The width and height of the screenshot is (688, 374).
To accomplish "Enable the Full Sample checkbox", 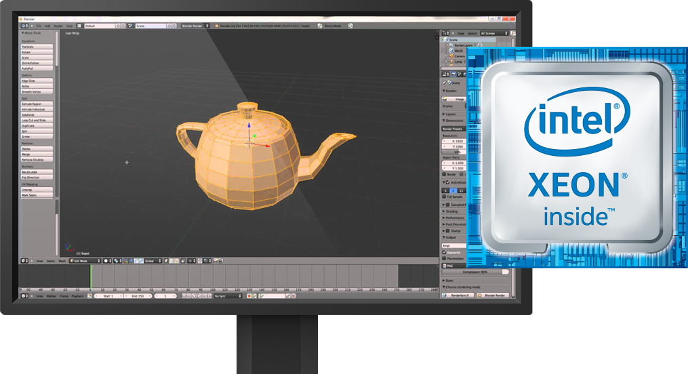I will coord(444,197).
